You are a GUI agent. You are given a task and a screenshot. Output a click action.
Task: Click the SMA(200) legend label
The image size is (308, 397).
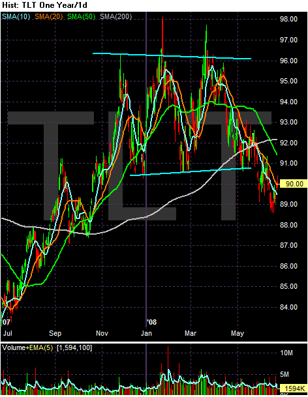click(115, 17)
